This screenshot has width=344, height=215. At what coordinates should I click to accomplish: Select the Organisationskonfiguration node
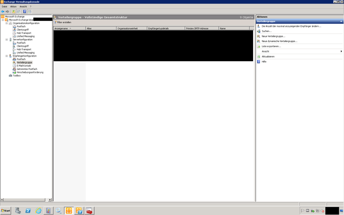click(x=26, y=23)
